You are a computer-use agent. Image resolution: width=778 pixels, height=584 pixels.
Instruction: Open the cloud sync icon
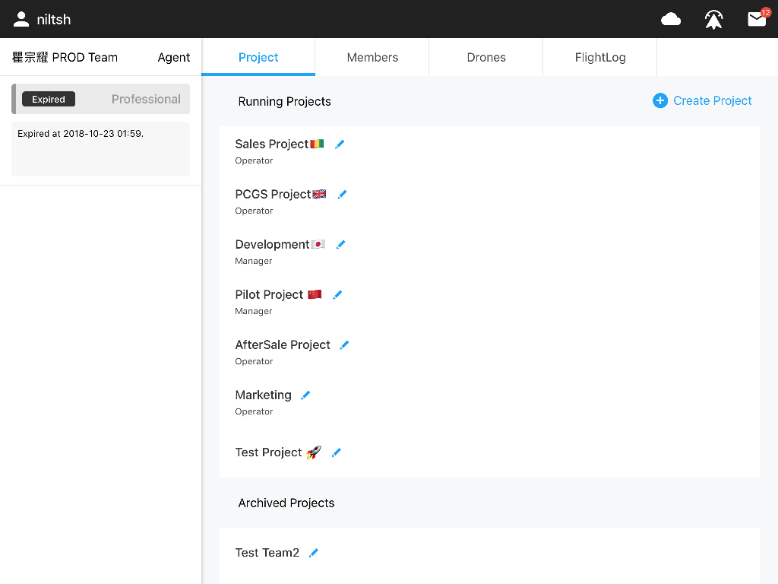coord(671,18)
